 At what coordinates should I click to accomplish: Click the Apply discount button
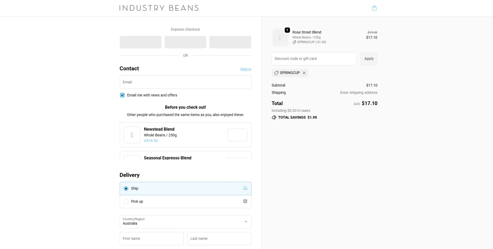click(x=369, y=59)
